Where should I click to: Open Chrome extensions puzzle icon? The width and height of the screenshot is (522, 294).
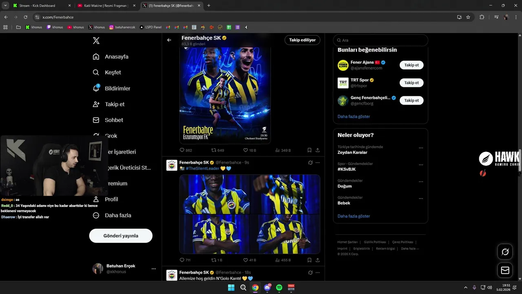click(x=482, y=17)
